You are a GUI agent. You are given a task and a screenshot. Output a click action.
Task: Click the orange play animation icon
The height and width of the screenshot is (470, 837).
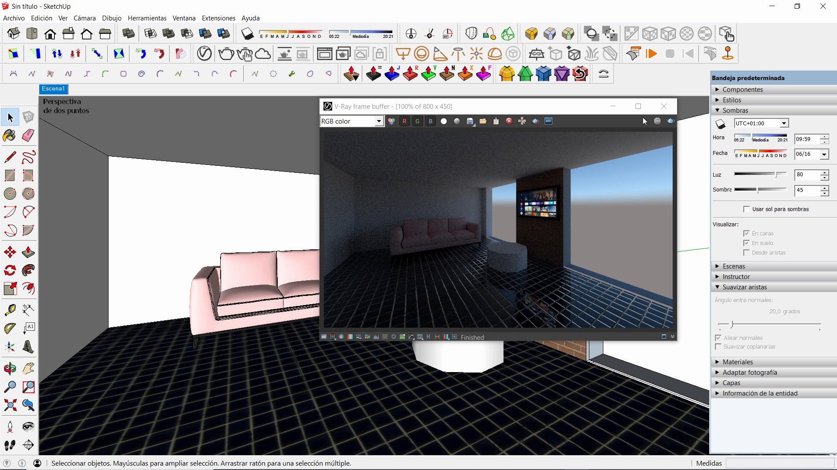652,54
